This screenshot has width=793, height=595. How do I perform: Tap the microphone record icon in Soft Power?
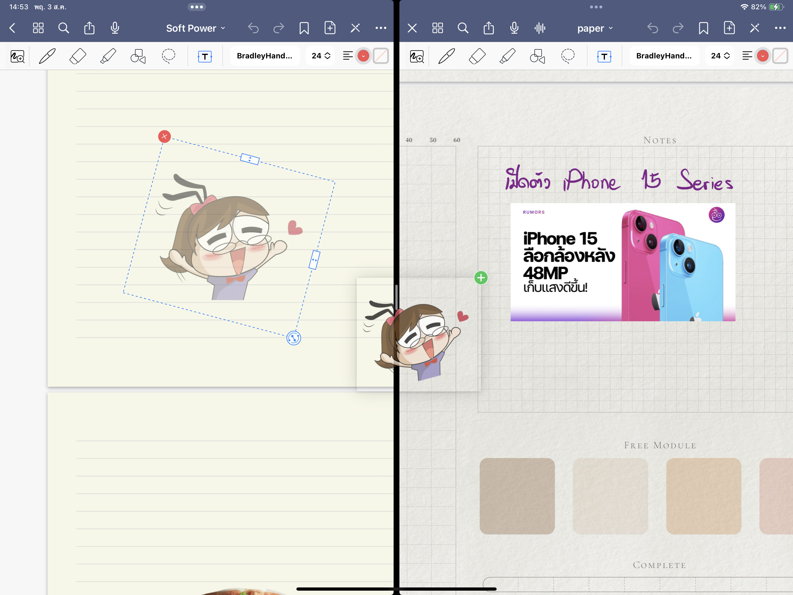click(x=115, y=28)
